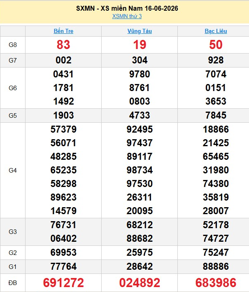Open Bạc Liêu province results link
The image size is (249, 292).
click(x=216, y=31)
